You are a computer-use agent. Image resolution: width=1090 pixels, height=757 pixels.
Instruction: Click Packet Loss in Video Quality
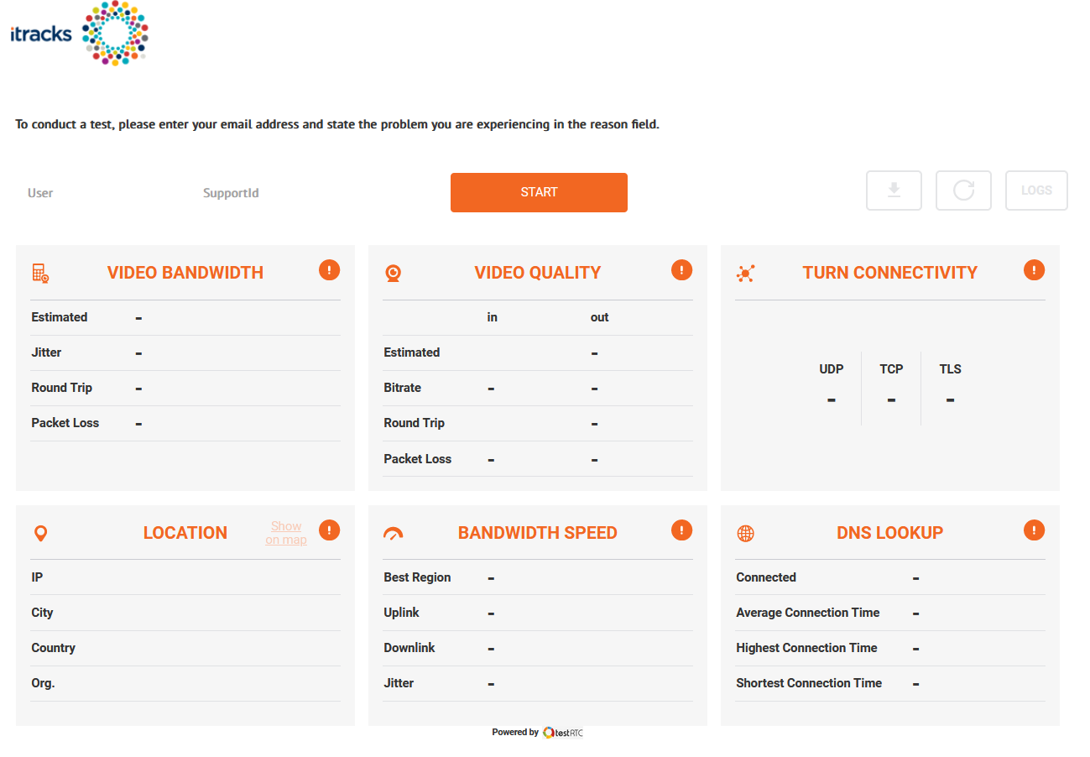(538, 459)
